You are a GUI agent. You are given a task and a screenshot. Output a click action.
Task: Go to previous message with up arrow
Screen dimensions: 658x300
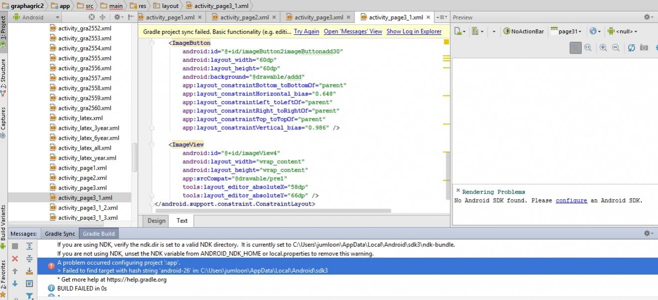click(x=15, y=271)
